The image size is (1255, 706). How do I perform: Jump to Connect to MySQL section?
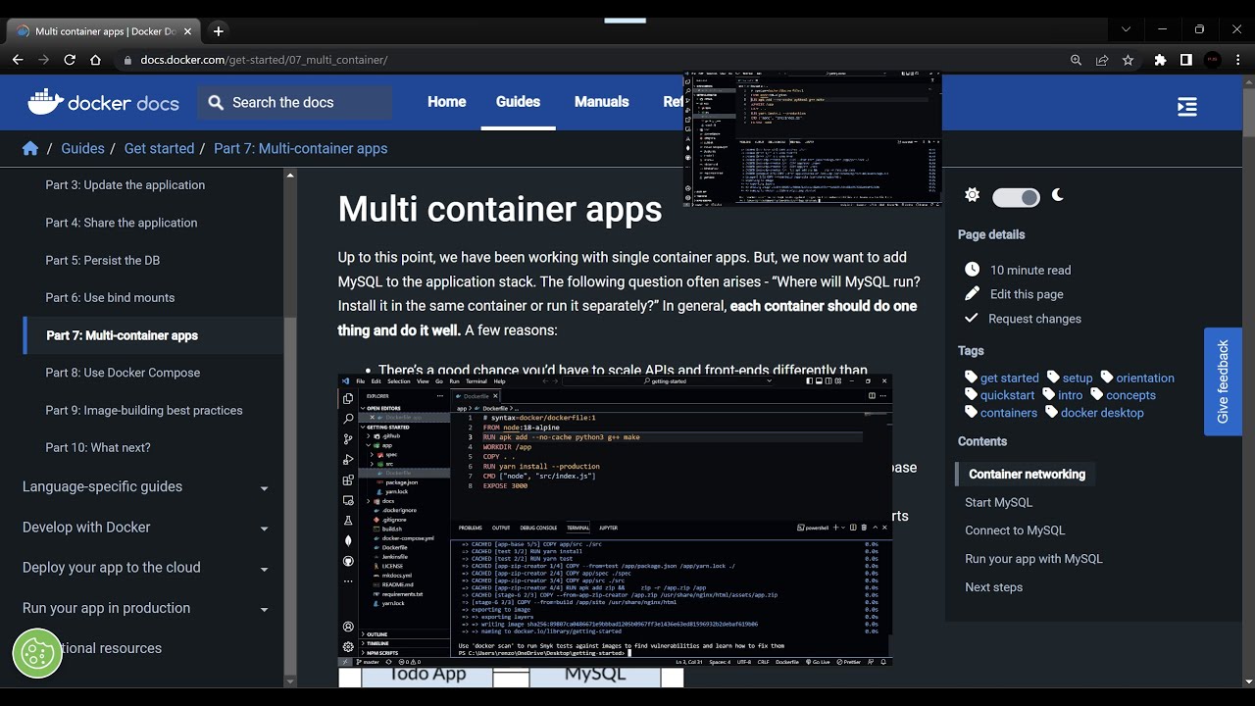point(1015,530)
